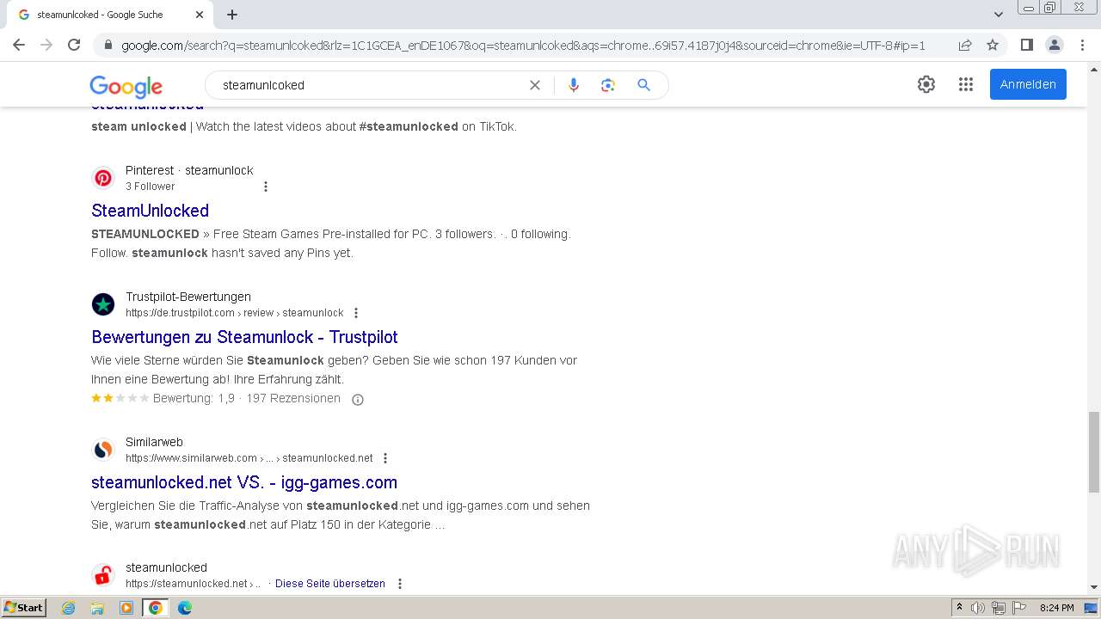Screen dimensions: 1101x619
Task: Open Bewertungen zu Steamunlock Trustpilot link
Action: 244,337
